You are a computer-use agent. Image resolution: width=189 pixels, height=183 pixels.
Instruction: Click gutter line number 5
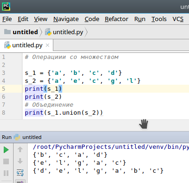pyautogui.click(x=4, y=89)
